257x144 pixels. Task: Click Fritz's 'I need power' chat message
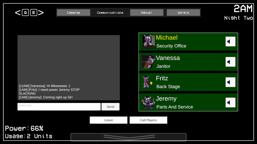click(49, 91)
